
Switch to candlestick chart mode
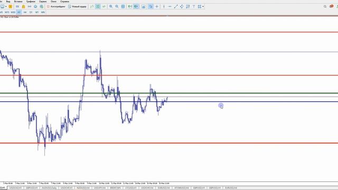[98, 6]
